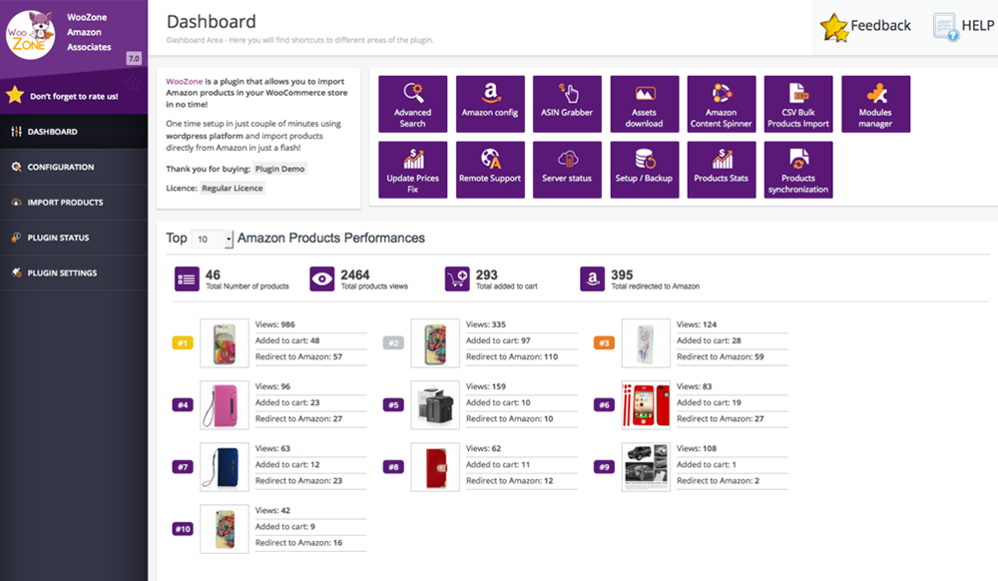Open the Update Prices Fix tile
998x581 pixels.
pyautogui.click(x=412, y=170)
